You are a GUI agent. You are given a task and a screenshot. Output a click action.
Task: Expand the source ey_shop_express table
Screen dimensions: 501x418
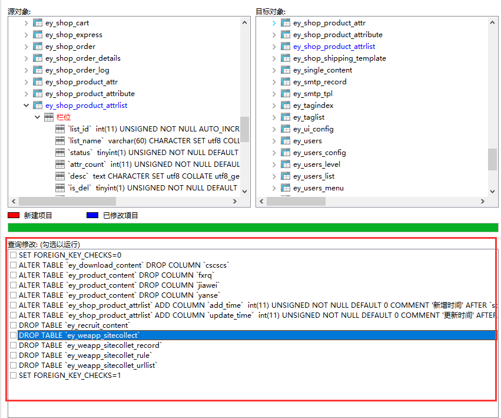[x=26, y=35]
